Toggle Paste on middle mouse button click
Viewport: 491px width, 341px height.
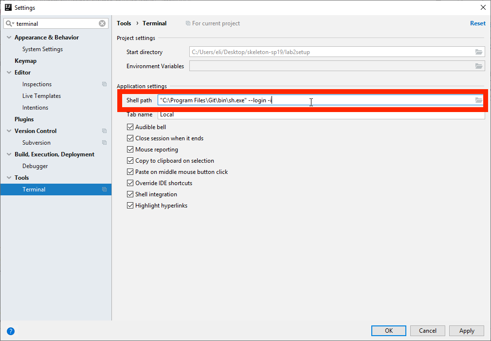130,172
